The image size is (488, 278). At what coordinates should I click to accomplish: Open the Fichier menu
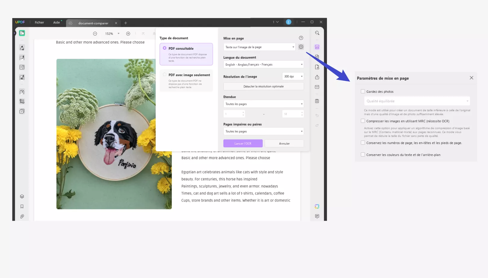pyautogui.click(x=39, y=22)
